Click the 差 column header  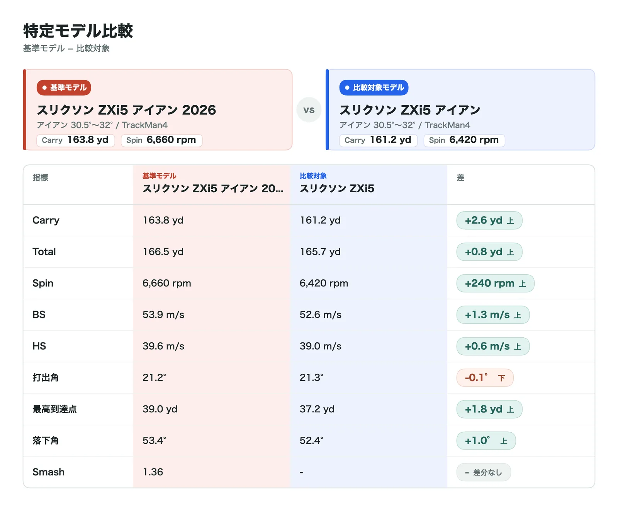click(460, 178)
